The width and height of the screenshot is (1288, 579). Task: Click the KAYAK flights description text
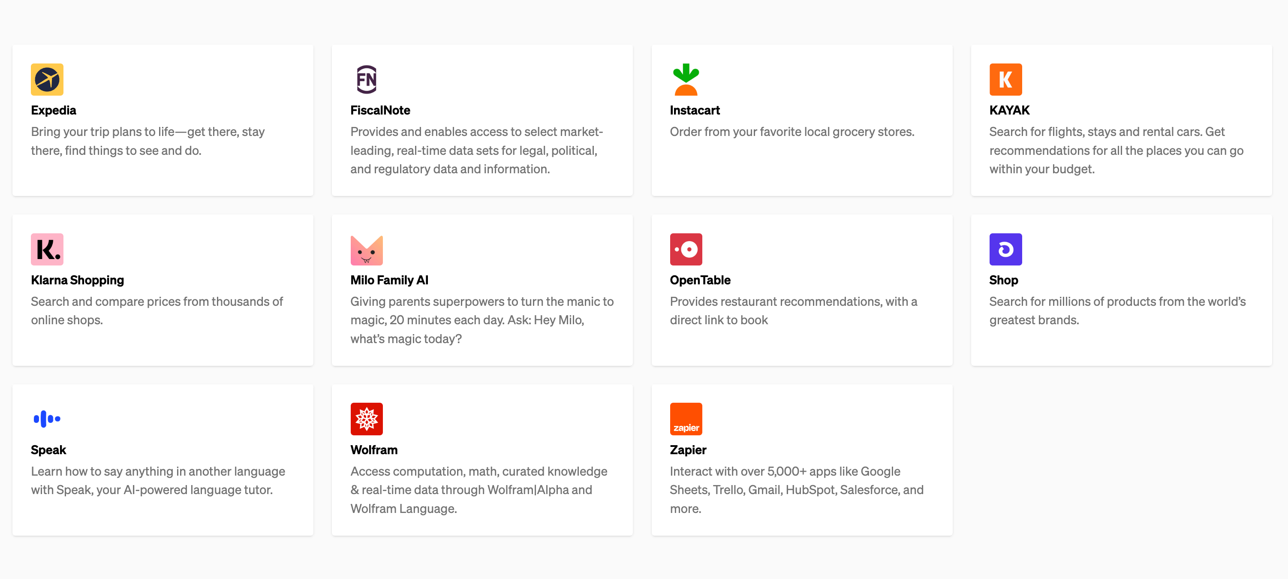1116,151
